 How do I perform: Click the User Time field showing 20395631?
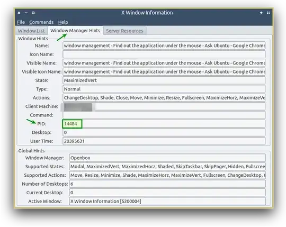pos(164,141)
